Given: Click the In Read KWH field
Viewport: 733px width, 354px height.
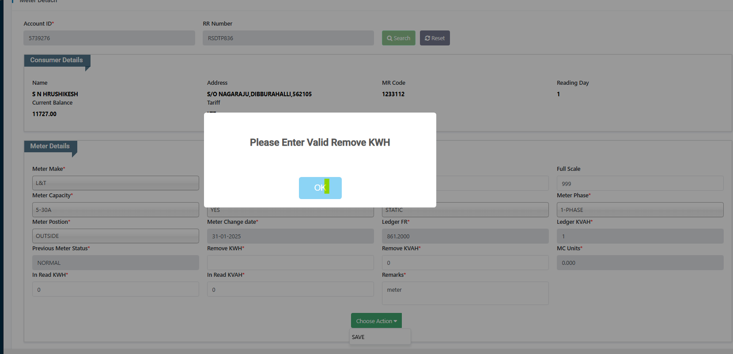Looking at the screenshot, I should point(116,290).
